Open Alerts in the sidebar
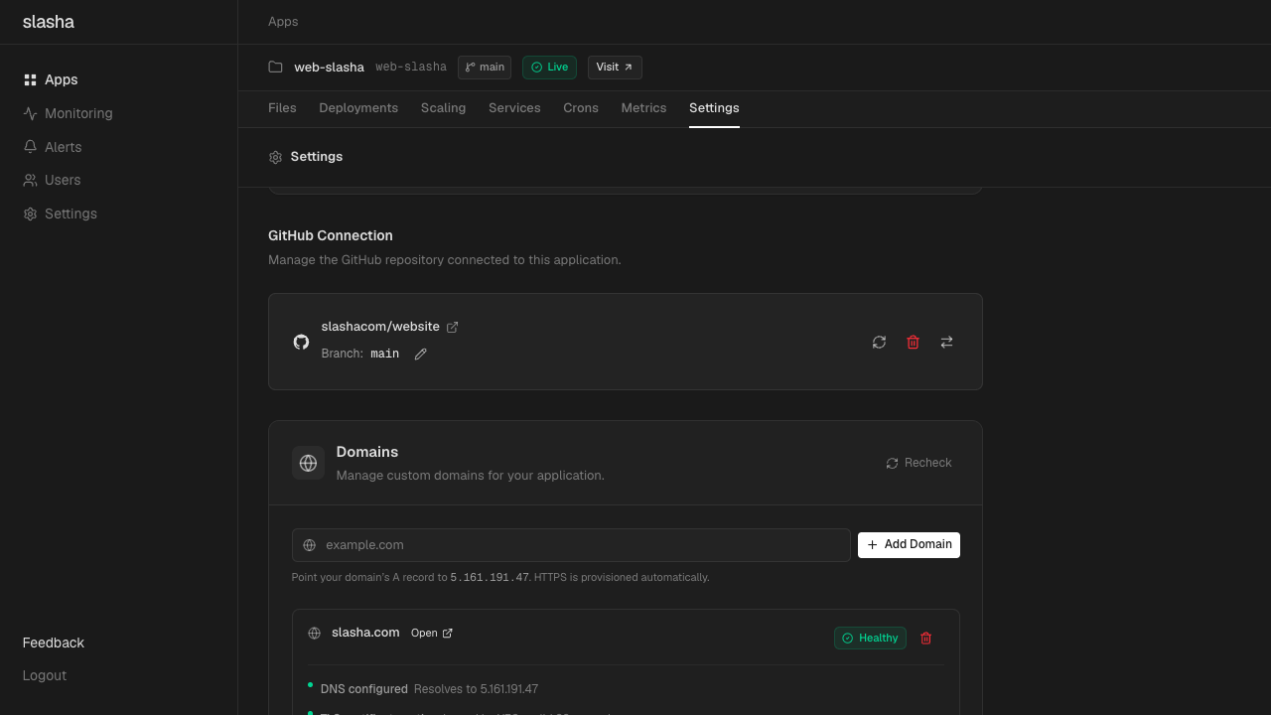 coord(53,147)
